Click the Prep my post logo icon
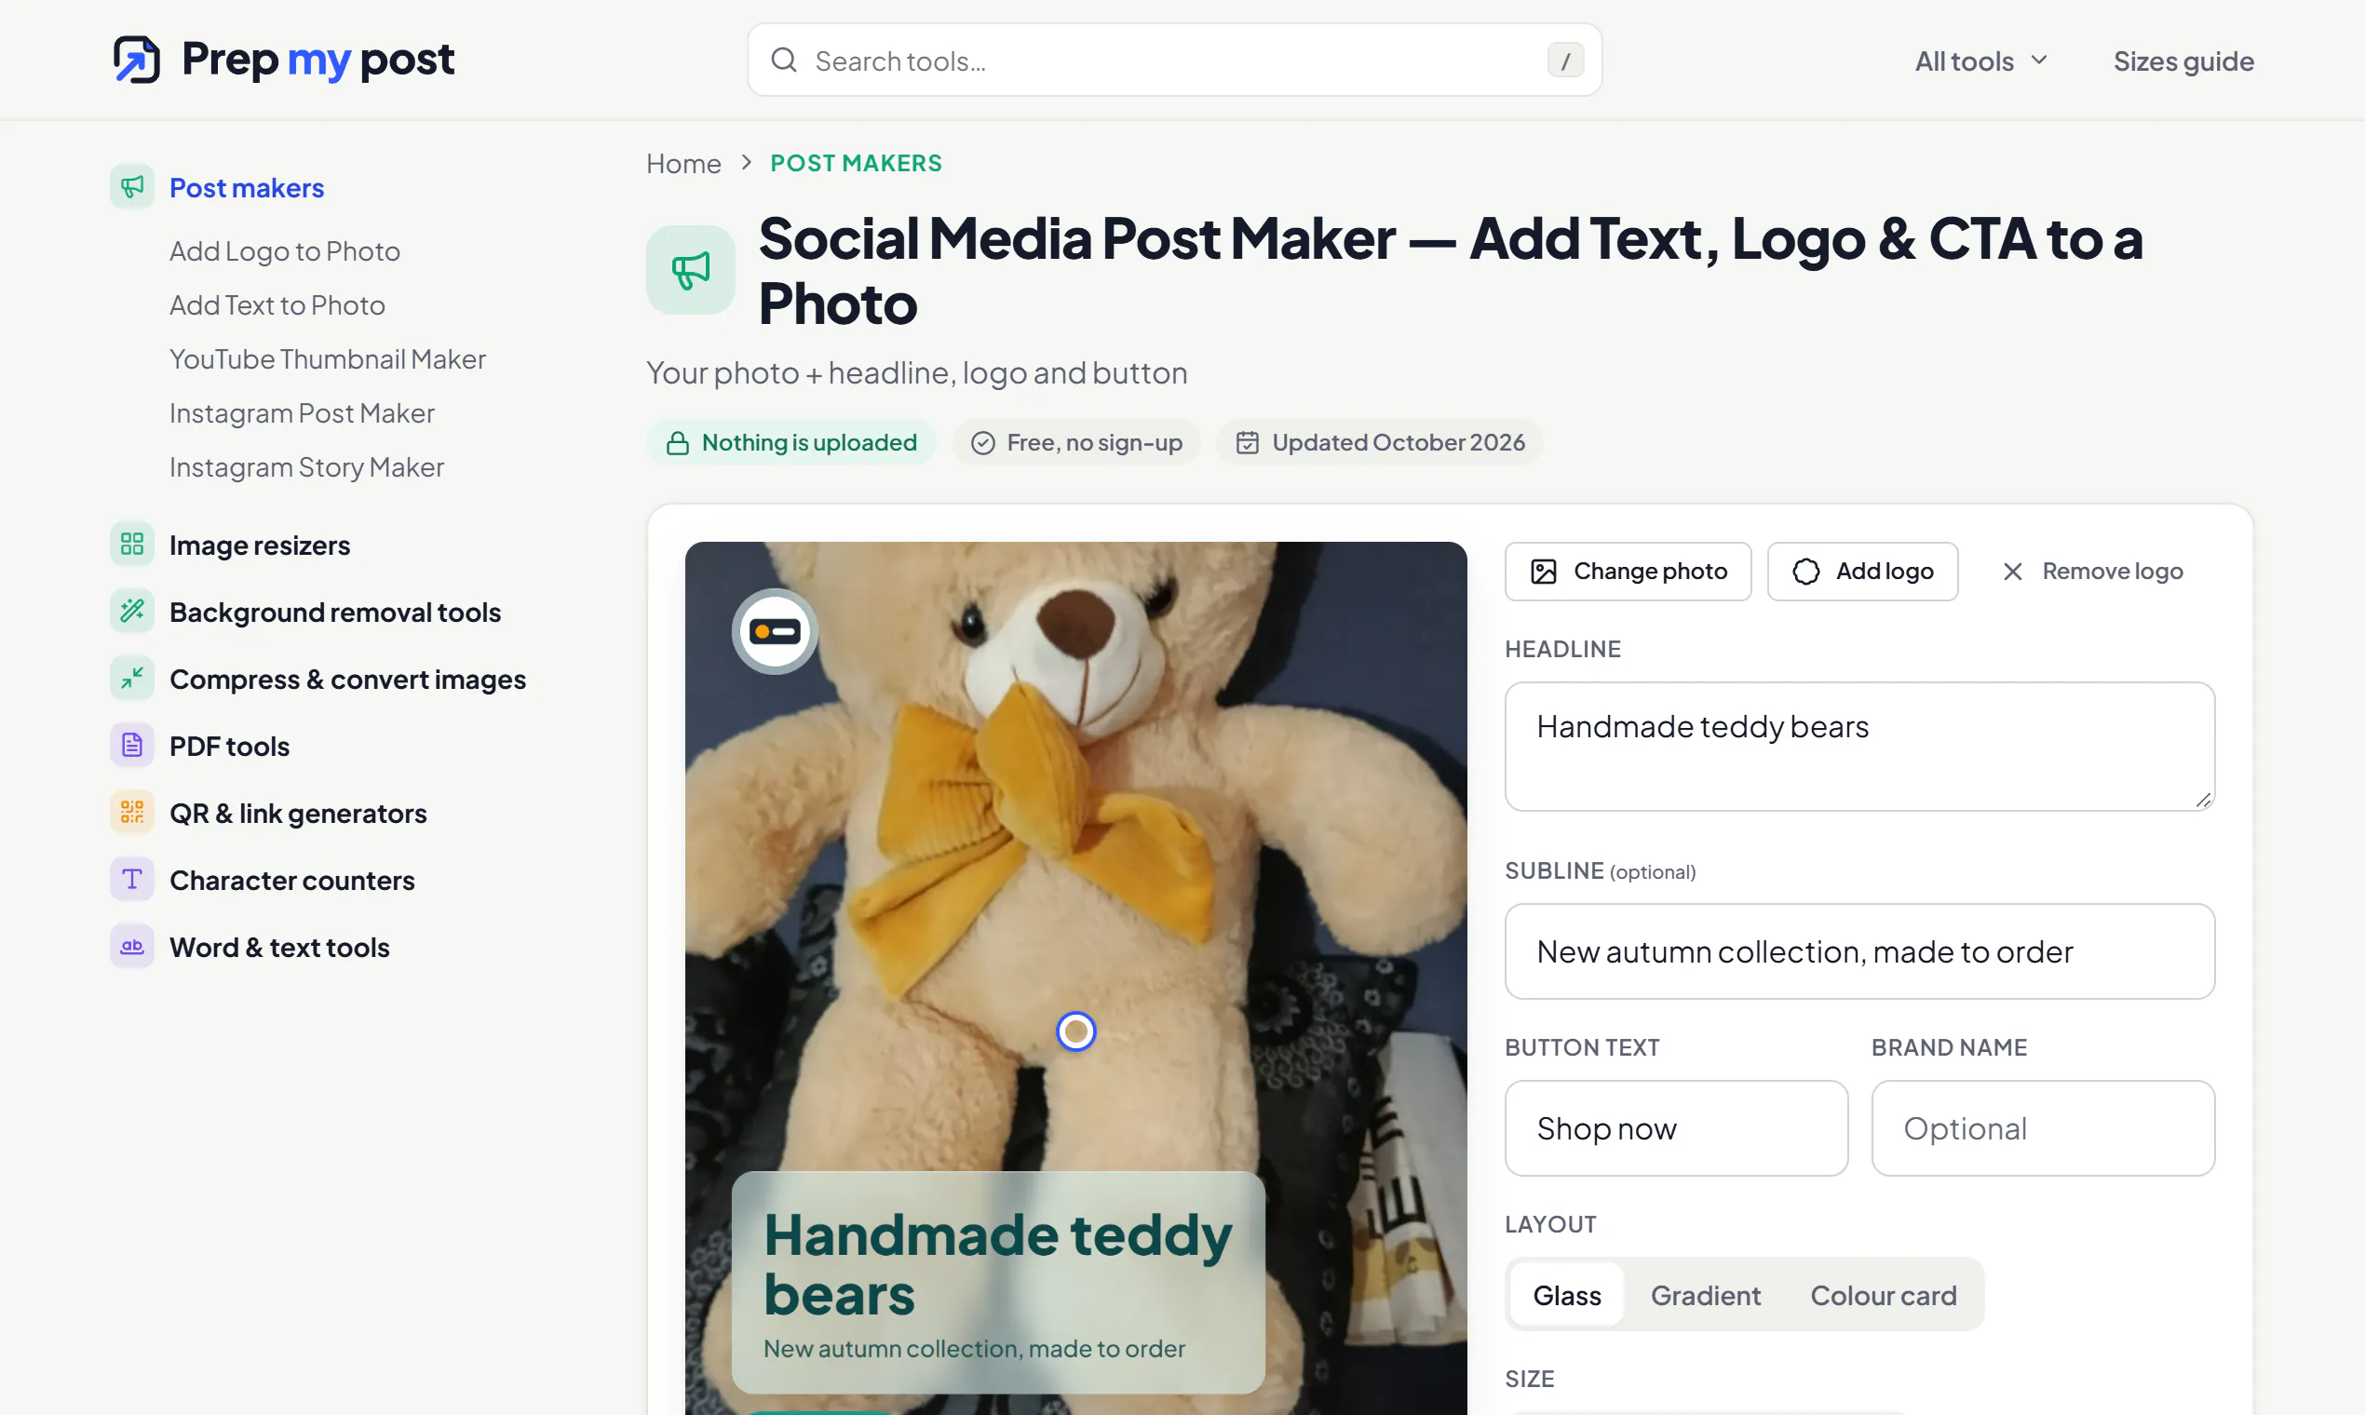Image resolution: width=2365 pixels, height=1415 pixels. coord(136,60)
